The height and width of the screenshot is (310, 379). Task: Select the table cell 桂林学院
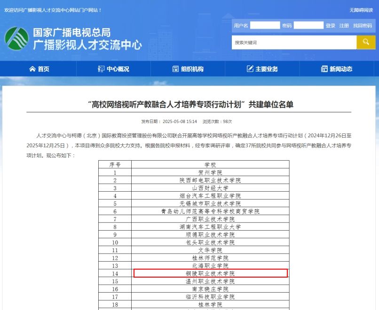(x=210, y=304)
